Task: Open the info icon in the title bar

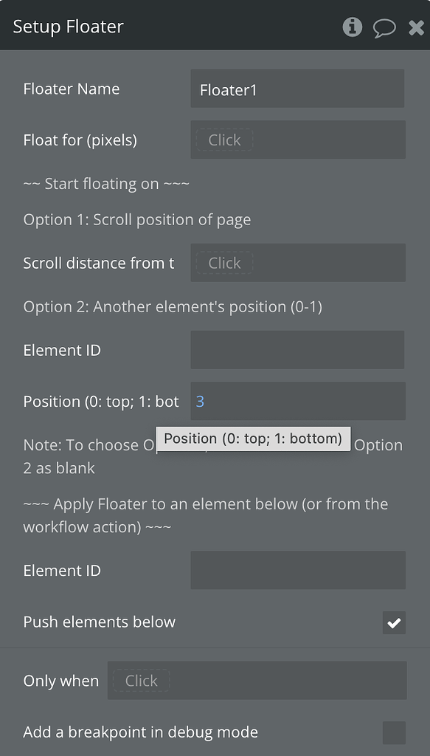Action: tap(353, 27)
